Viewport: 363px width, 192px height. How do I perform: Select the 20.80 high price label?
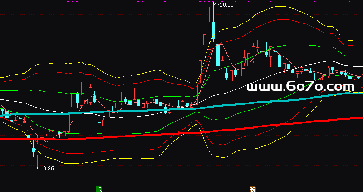tap(226, 5)
